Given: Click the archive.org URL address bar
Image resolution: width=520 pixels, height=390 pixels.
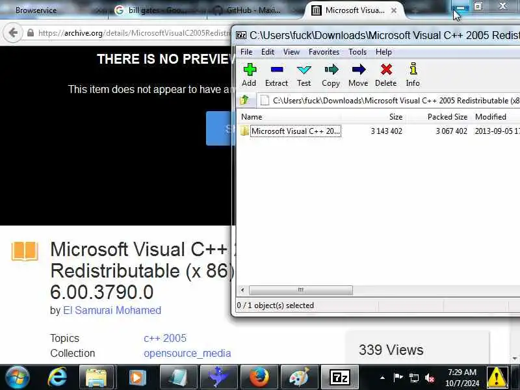Looking at the screenshot, I should point(134,33).
